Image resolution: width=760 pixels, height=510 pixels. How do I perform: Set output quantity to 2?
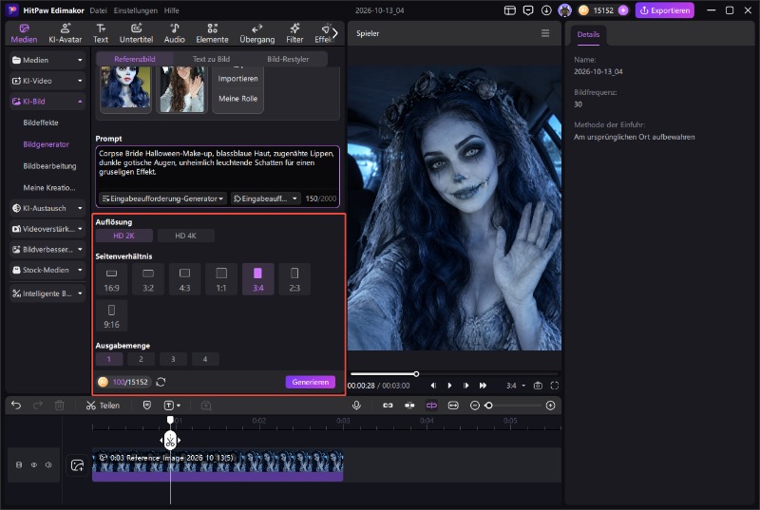pyautogui.click(x=141, y=359)
